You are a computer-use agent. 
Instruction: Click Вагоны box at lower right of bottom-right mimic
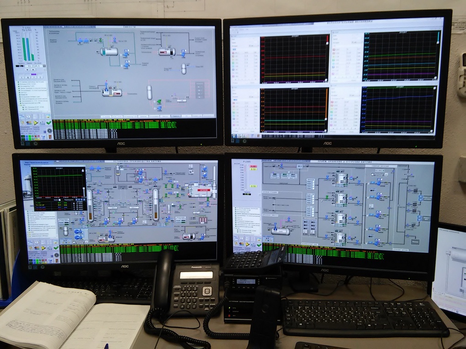click(x=415, y=242)
